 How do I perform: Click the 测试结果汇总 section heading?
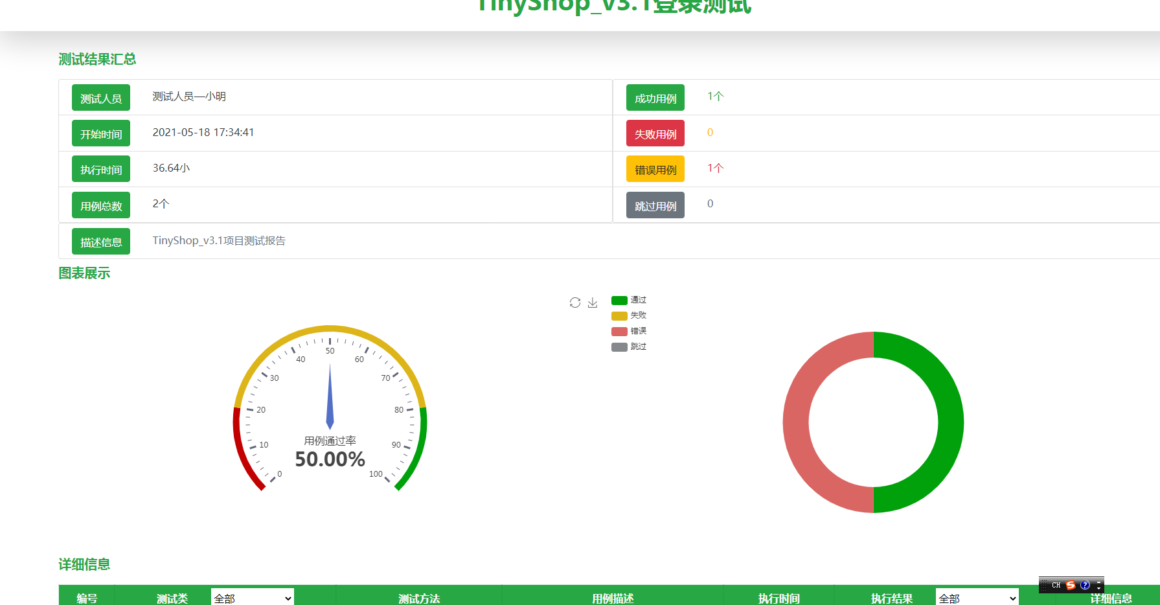click(97, 59)
